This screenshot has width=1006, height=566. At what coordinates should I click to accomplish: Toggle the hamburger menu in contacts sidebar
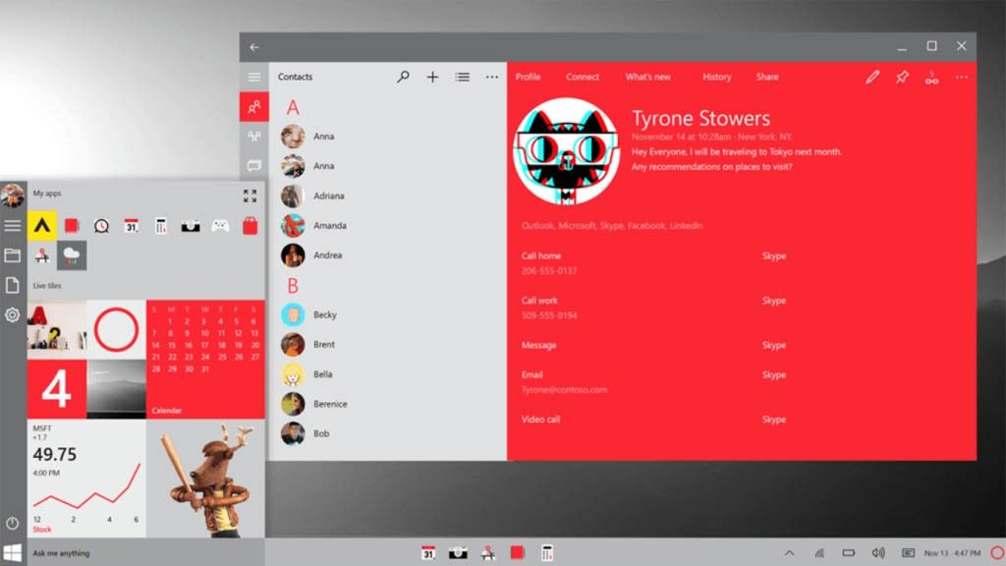pos(254,77)
